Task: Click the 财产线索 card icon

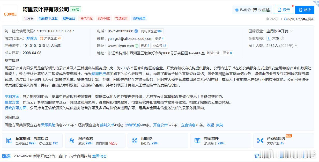Action: (x=72, y=141)
